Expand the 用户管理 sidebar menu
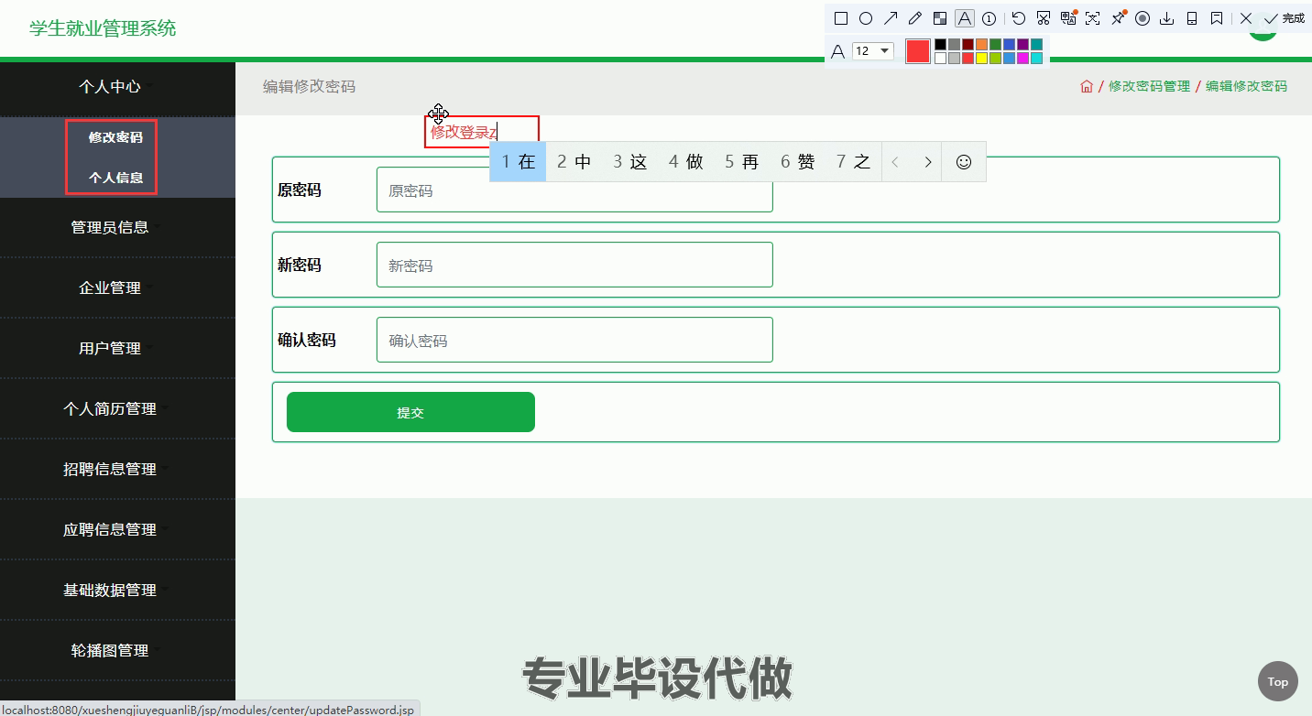 110,348
